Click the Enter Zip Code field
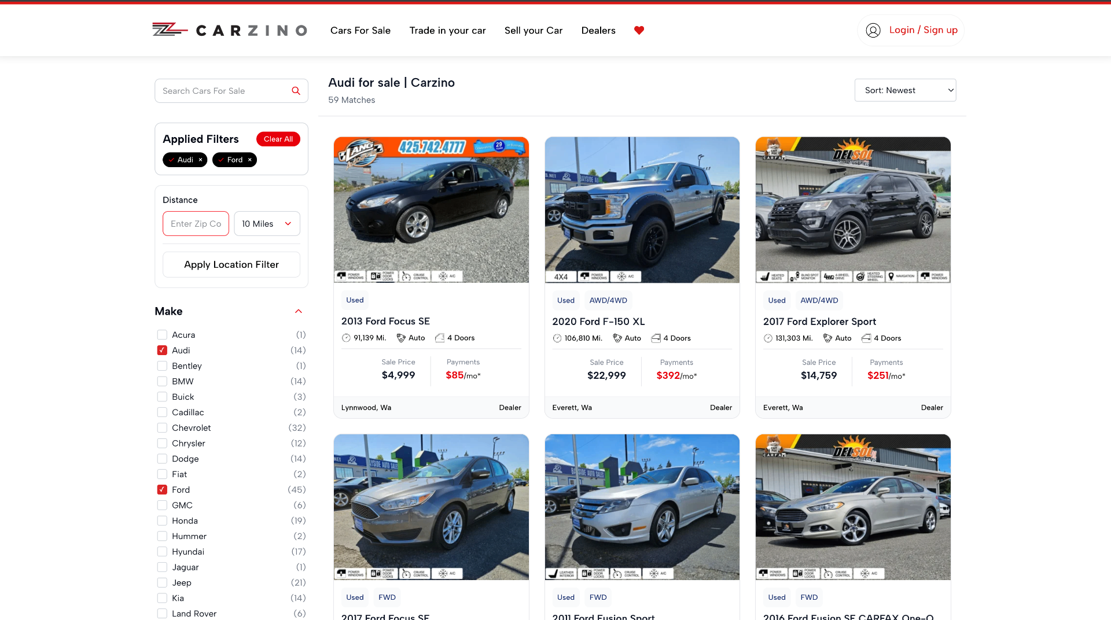 (196, 224)
